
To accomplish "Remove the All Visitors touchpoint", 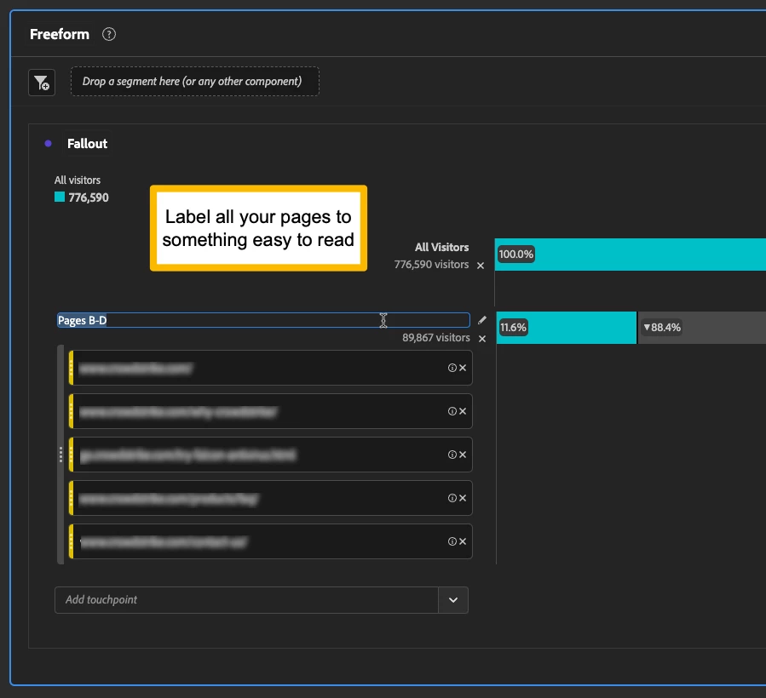I will point(481,265).
